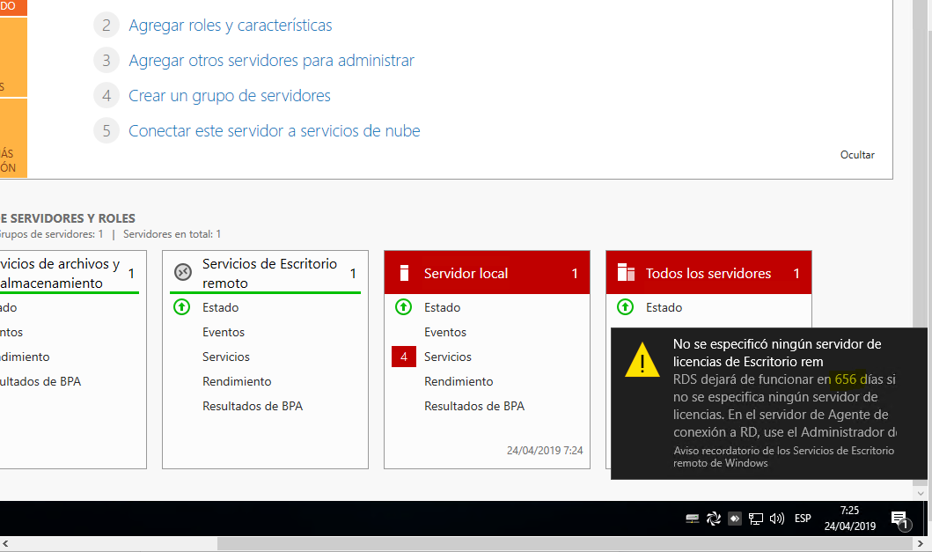This screenshot has height=552, width=932.
Task: Click the taskbar clock showing 7:25
Action: pos(850,519)
